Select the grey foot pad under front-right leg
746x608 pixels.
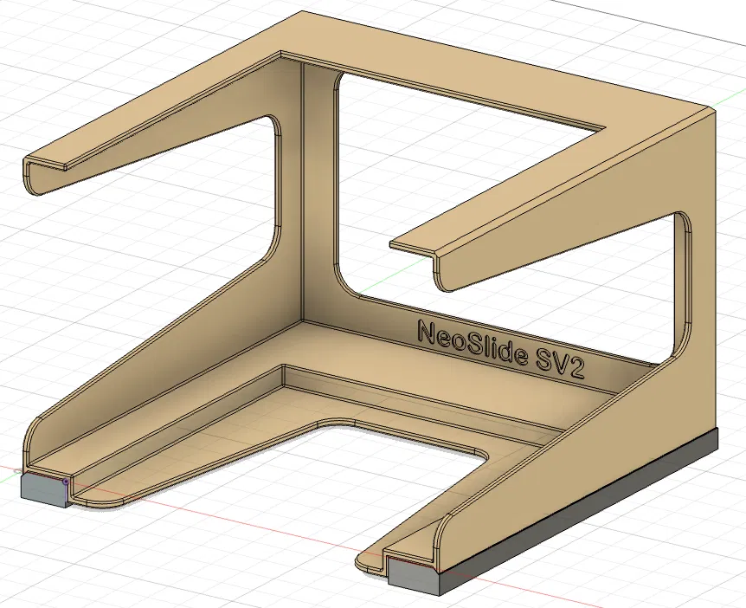coord(414,576)
